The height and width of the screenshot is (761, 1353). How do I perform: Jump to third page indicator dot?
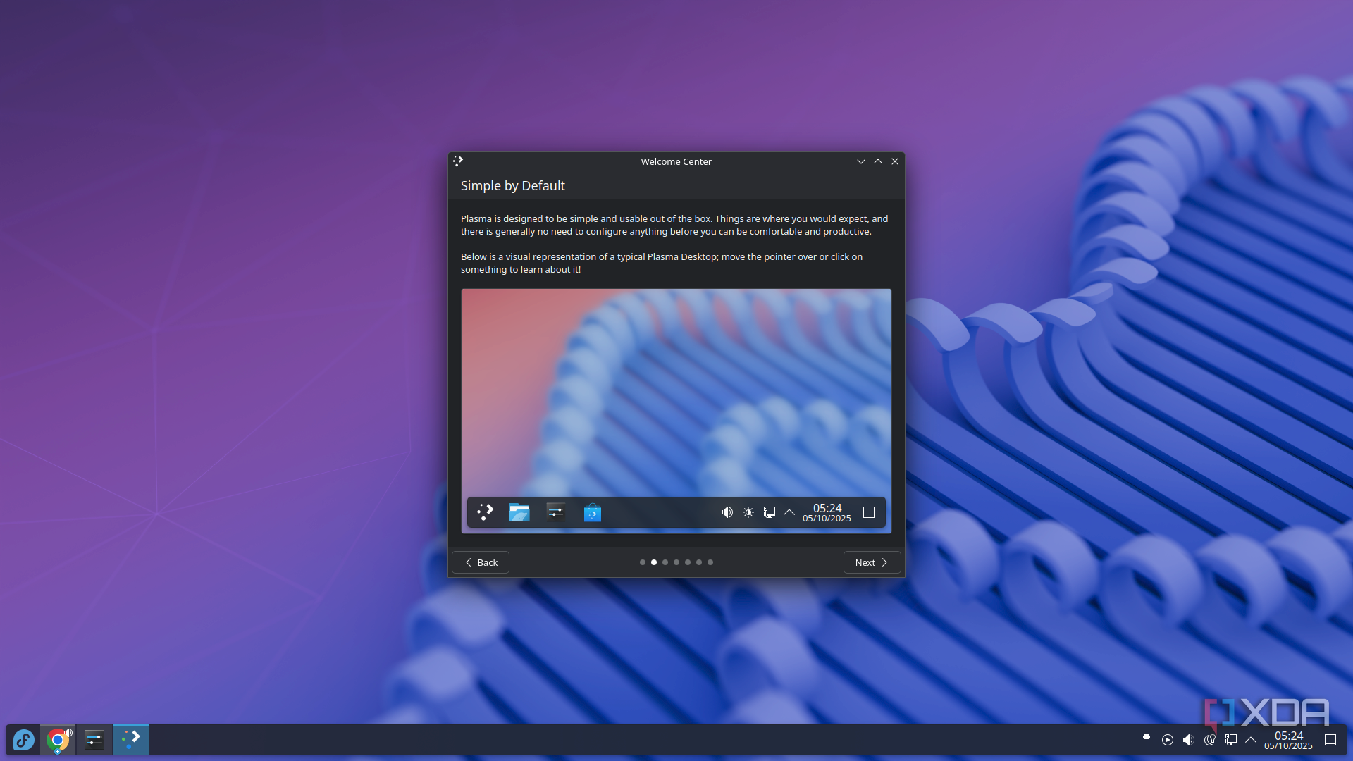[x=665, y=562]
